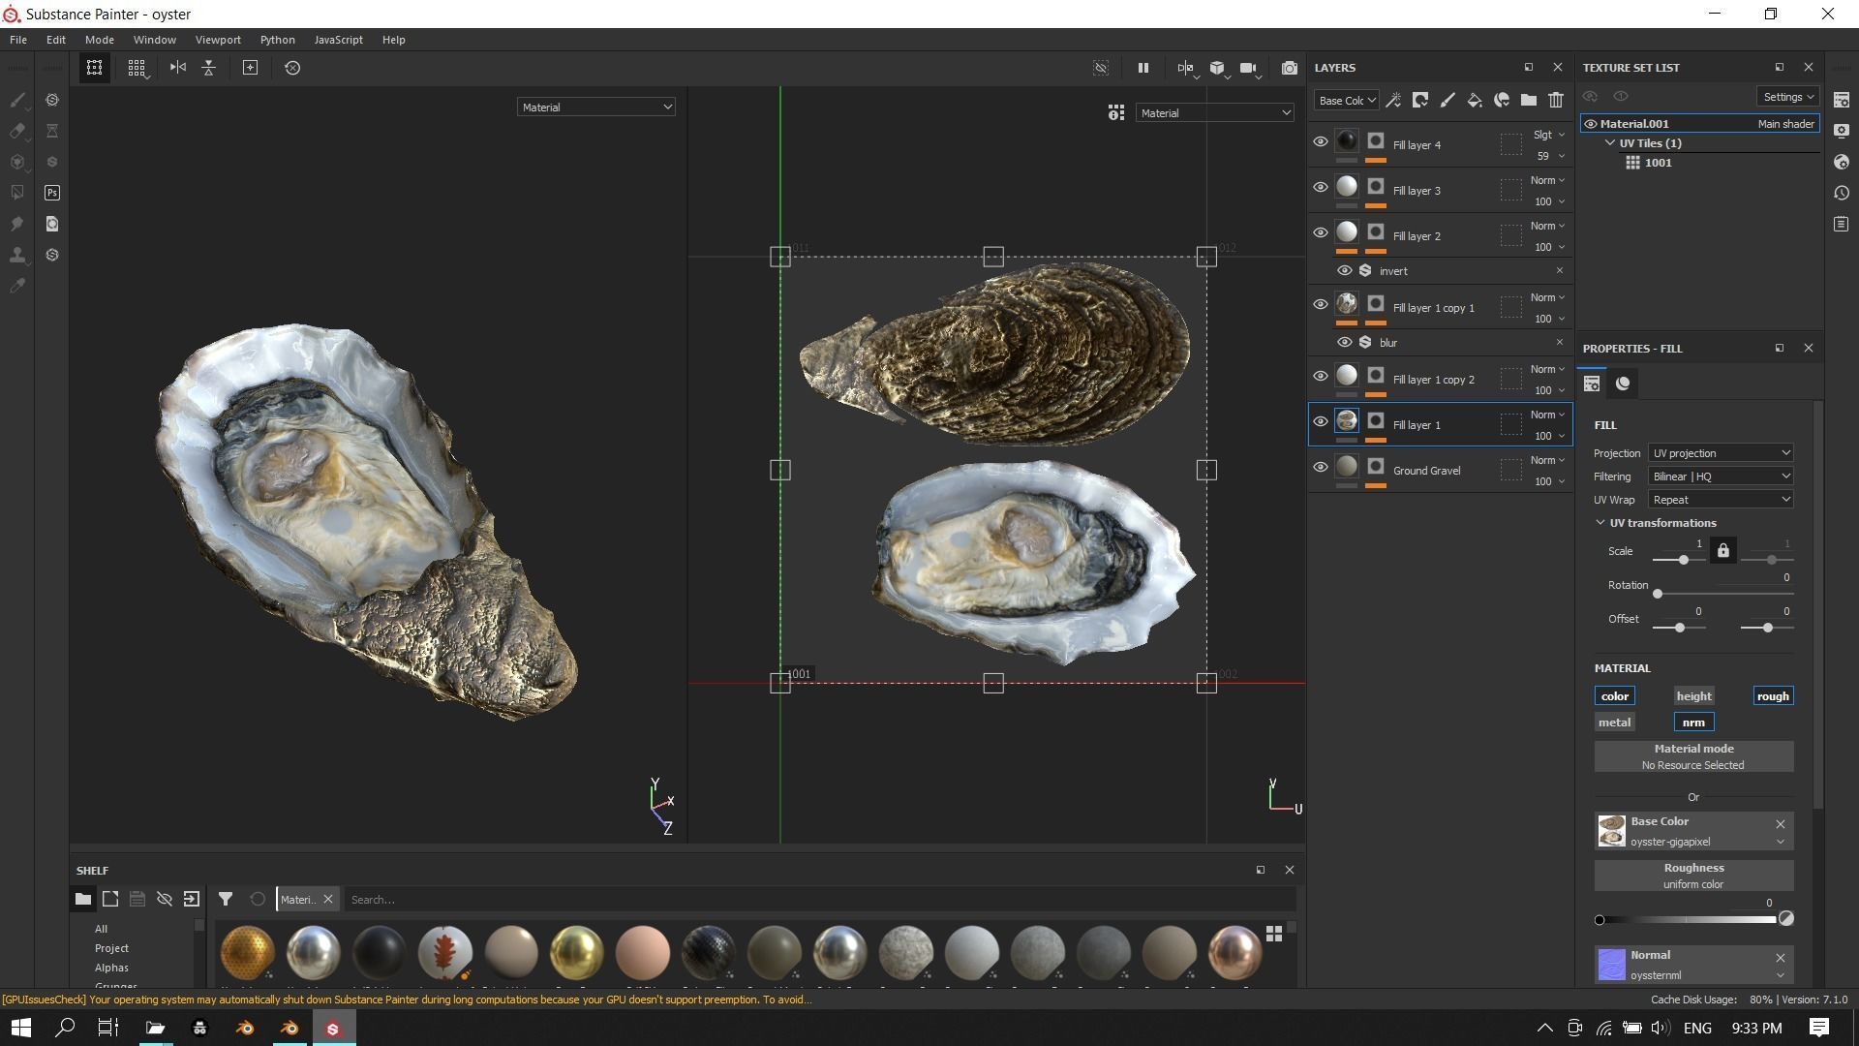
Task: Delete selected layer with trash icon
Action: [1556, 100]
